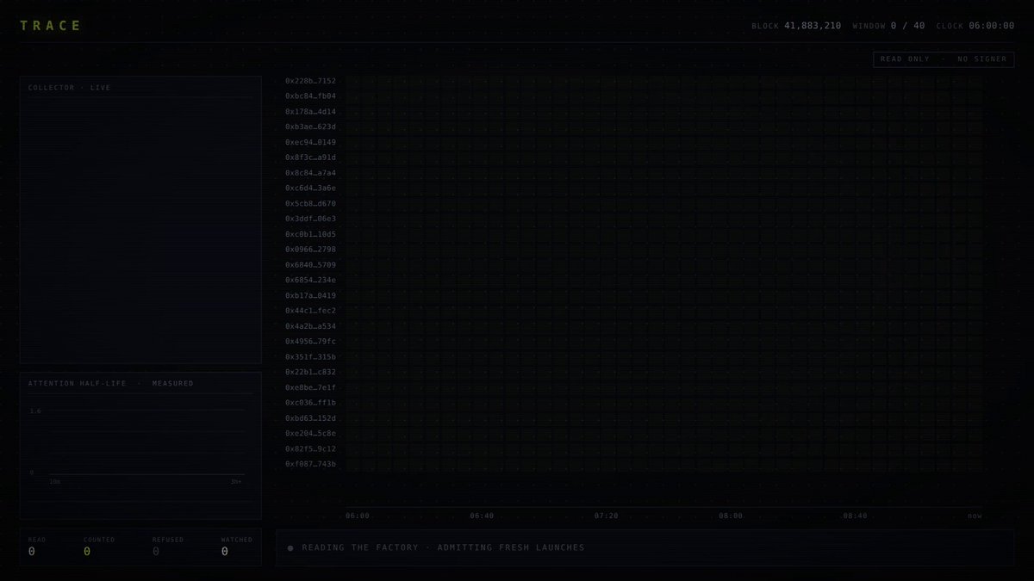Click the status dot beside Reading the Factory
The image size is (1034, 581).
(x=290, y=548)
